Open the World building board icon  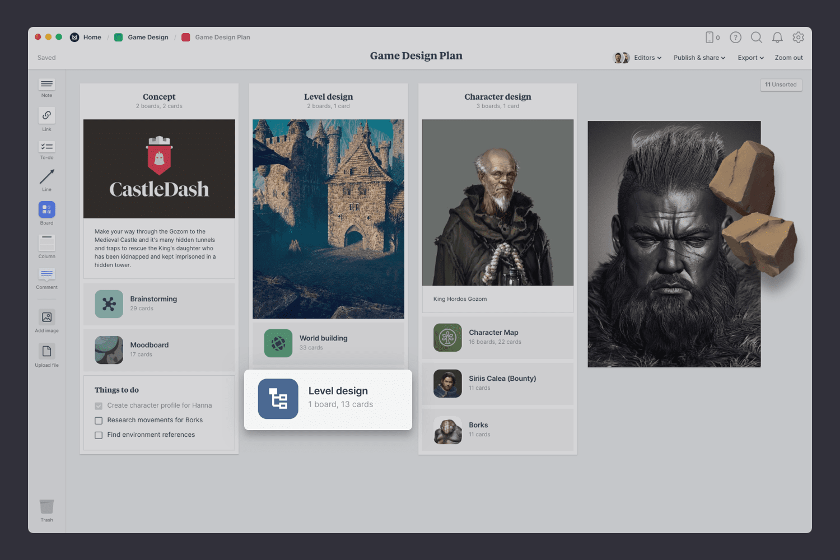click(x=278, y=343)
